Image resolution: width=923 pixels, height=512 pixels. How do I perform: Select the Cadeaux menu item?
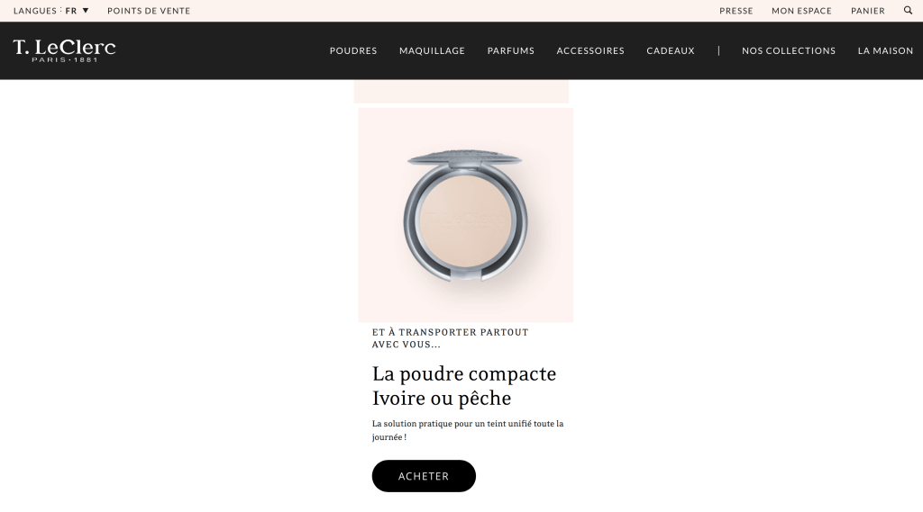(671, 50)
